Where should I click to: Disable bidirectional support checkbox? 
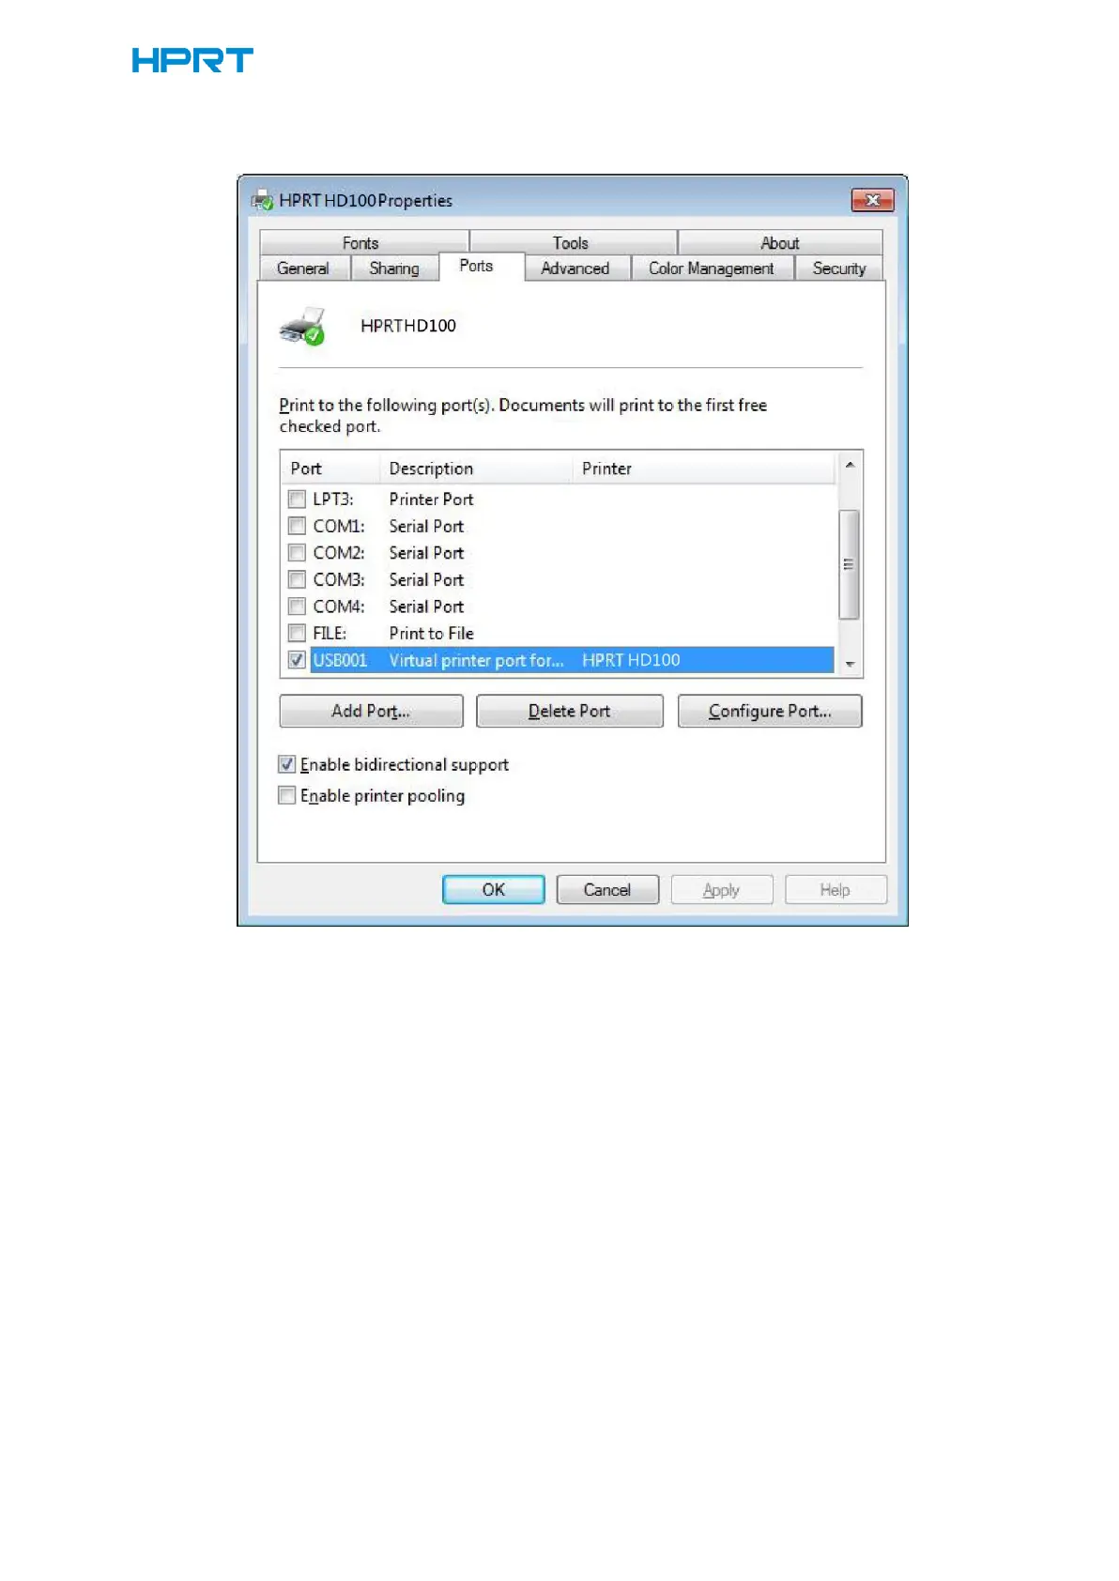click(x=287, y=764)
